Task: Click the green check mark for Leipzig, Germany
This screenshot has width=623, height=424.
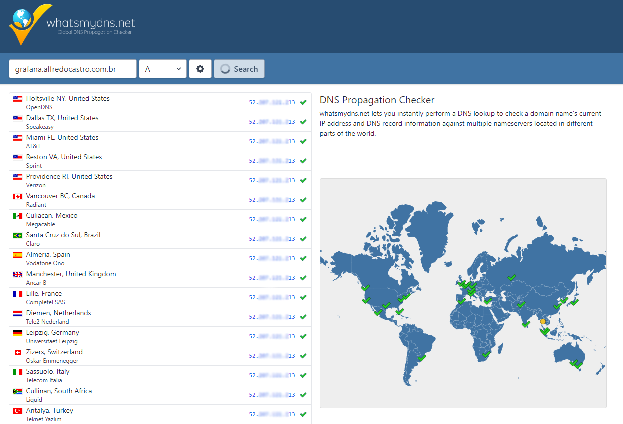Action: coord(303,336)
